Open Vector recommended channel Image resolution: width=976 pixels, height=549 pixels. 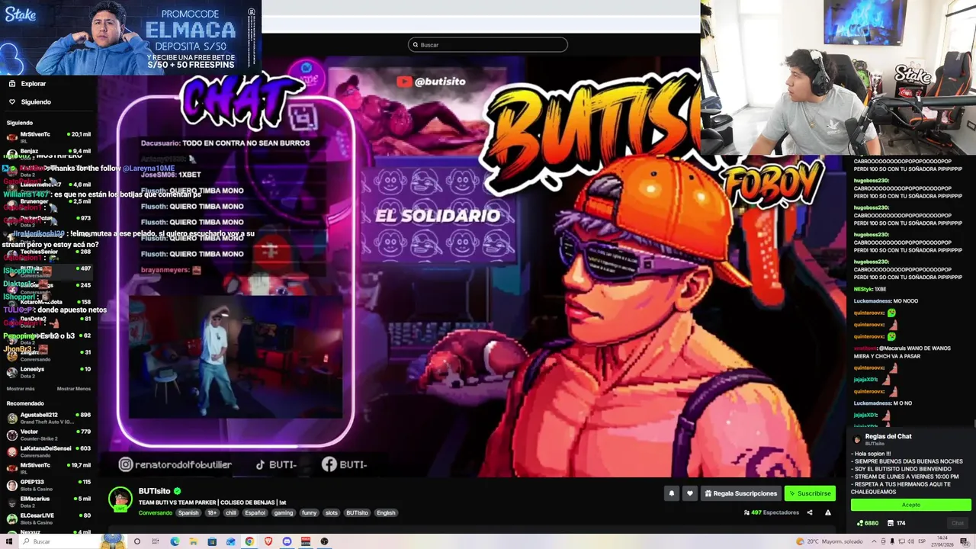pos(49,434)
